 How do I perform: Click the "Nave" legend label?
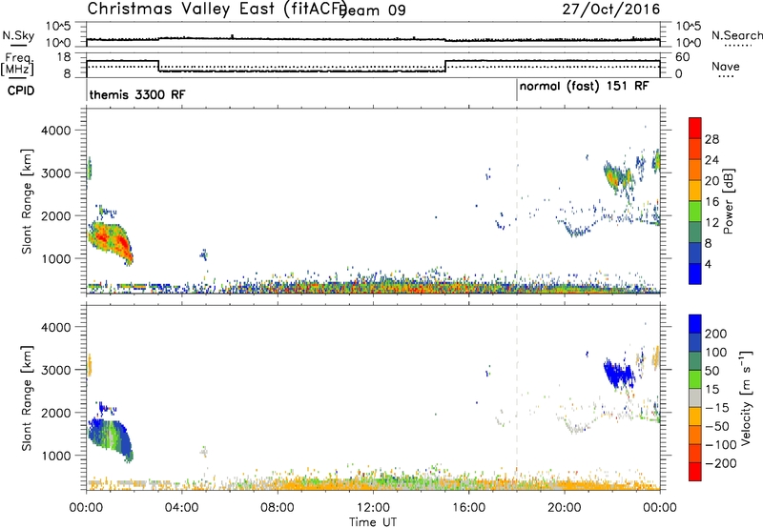[725, 66]
